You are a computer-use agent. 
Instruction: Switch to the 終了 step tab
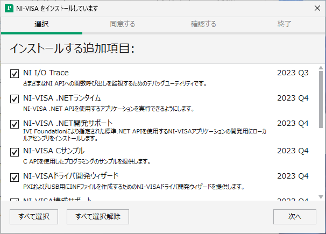pos(285,24)
